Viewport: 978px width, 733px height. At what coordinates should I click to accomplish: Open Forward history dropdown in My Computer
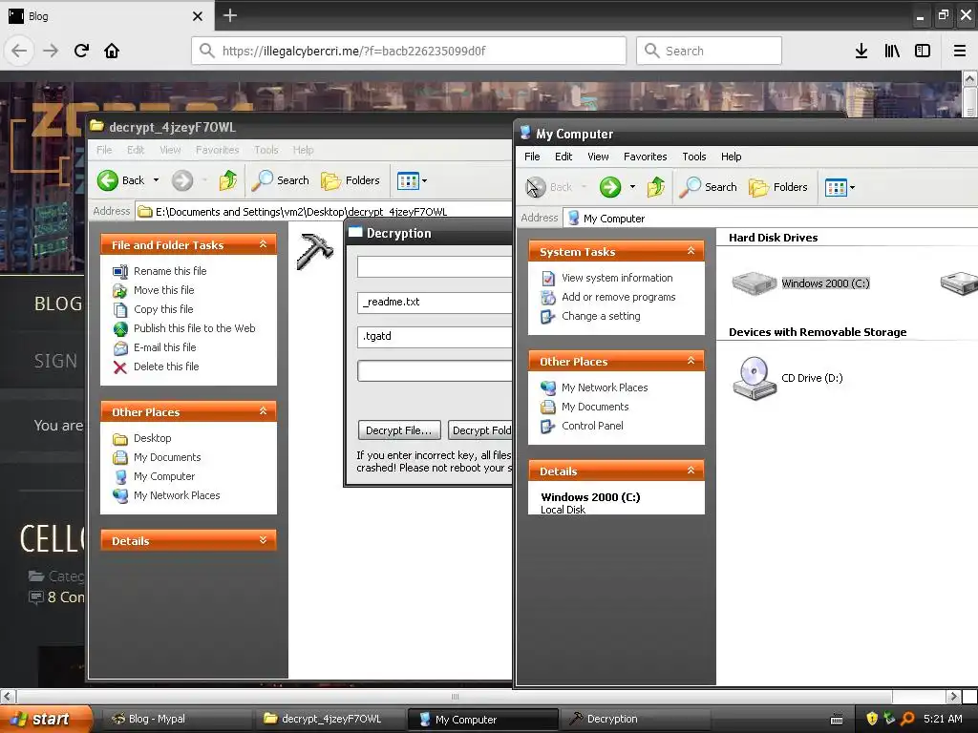pos(632,187)
